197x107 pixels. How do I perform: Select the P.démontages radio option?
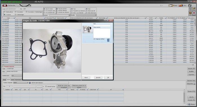tap(15, 14)
